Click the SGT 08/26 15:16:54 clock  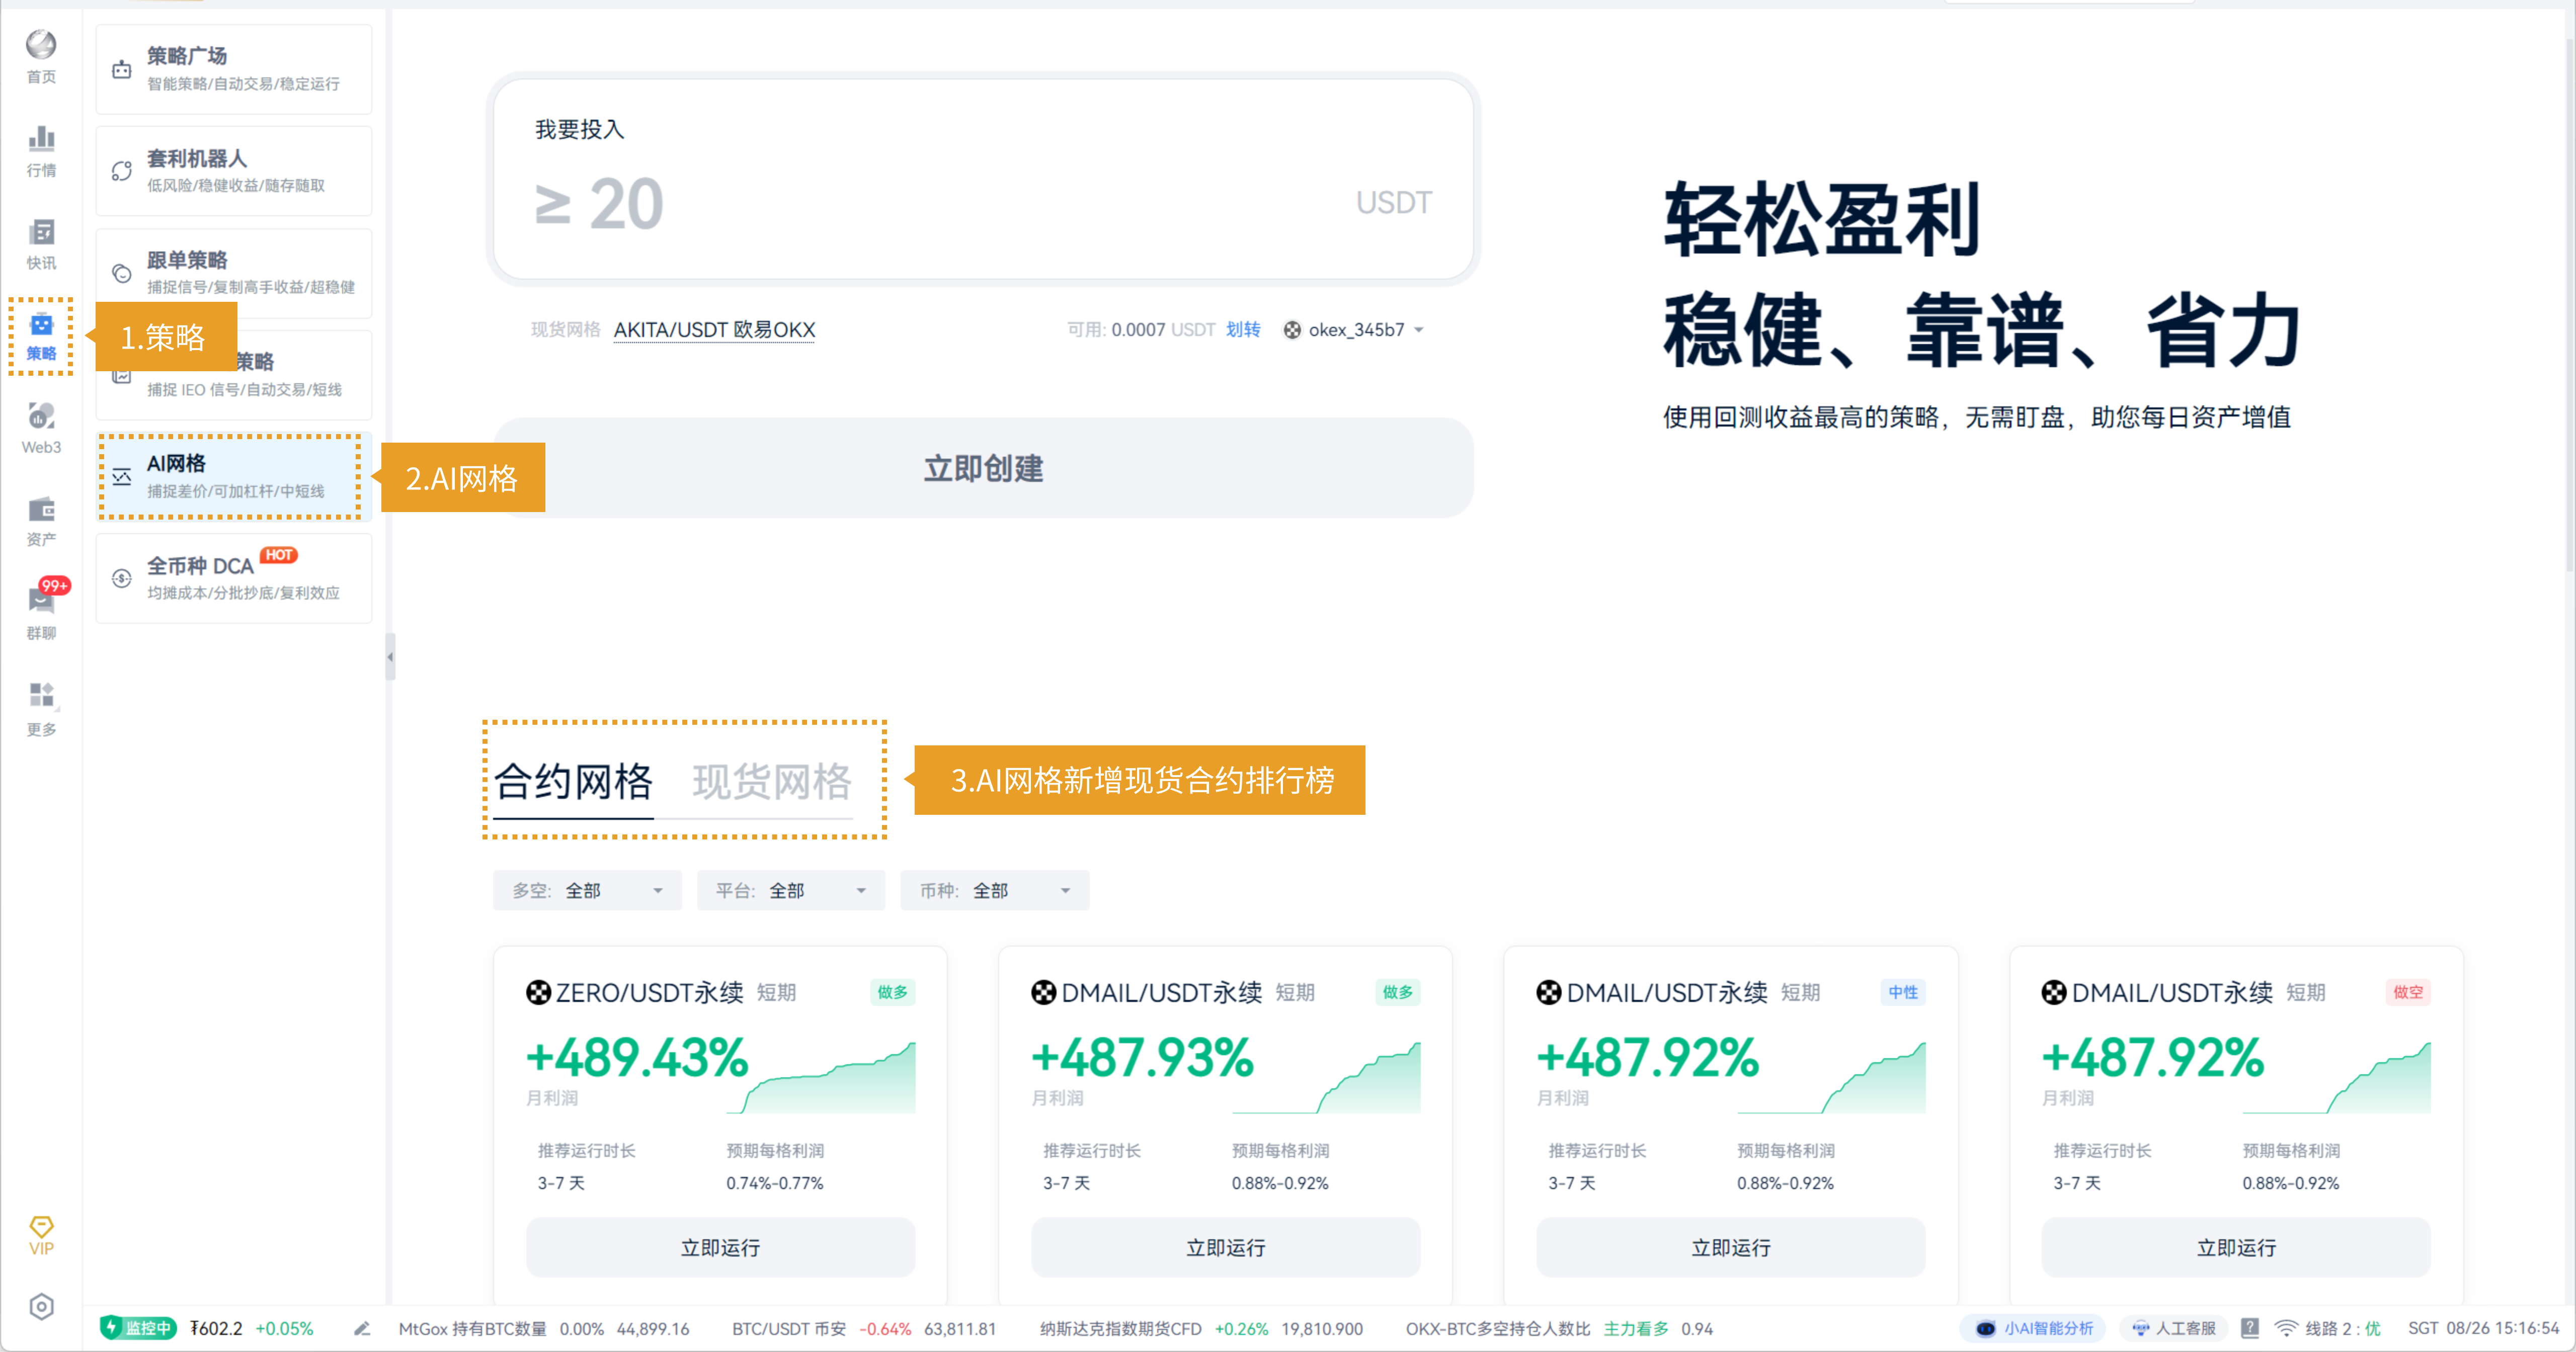(2483, 1328)
